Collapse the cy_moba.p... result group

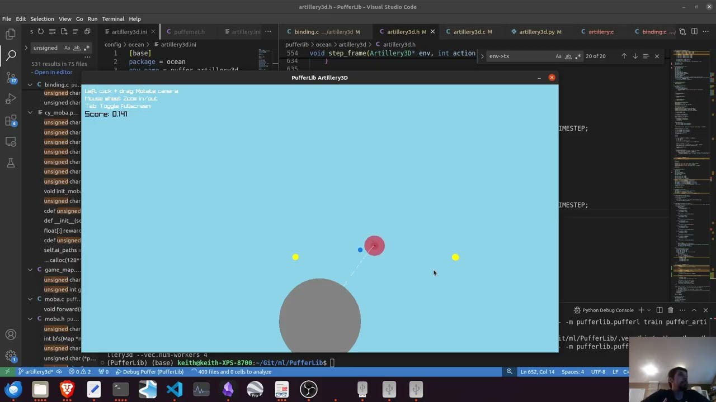[30, 113]
